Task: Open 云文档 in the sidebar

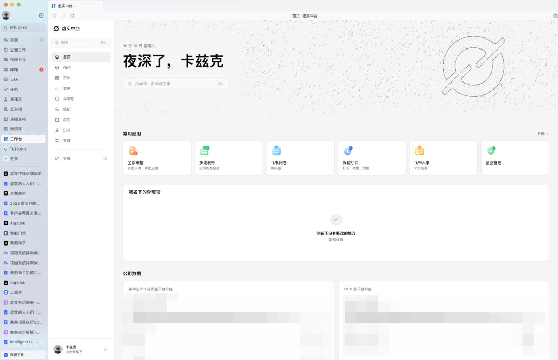Action: click(x=23, y=109)
